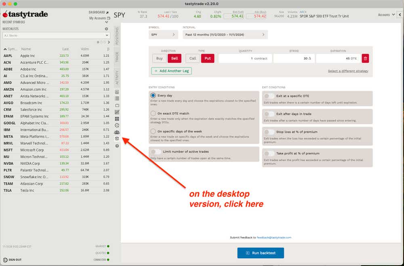Image resolution: width=404 pixels, height=266 pixels.
Task: Collapse the right panel arrow beside Accounts
Action: (x=400, y=15)
